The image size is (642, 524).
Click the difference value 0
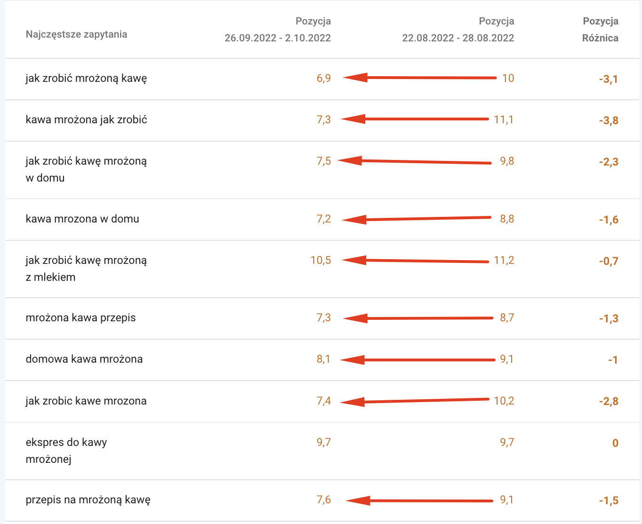pos(615,443)
